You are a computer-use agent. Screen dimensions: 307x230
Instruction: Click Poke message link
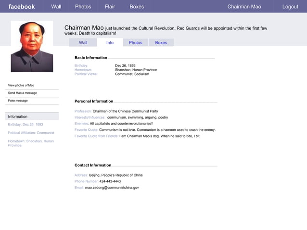click(18, 101)
